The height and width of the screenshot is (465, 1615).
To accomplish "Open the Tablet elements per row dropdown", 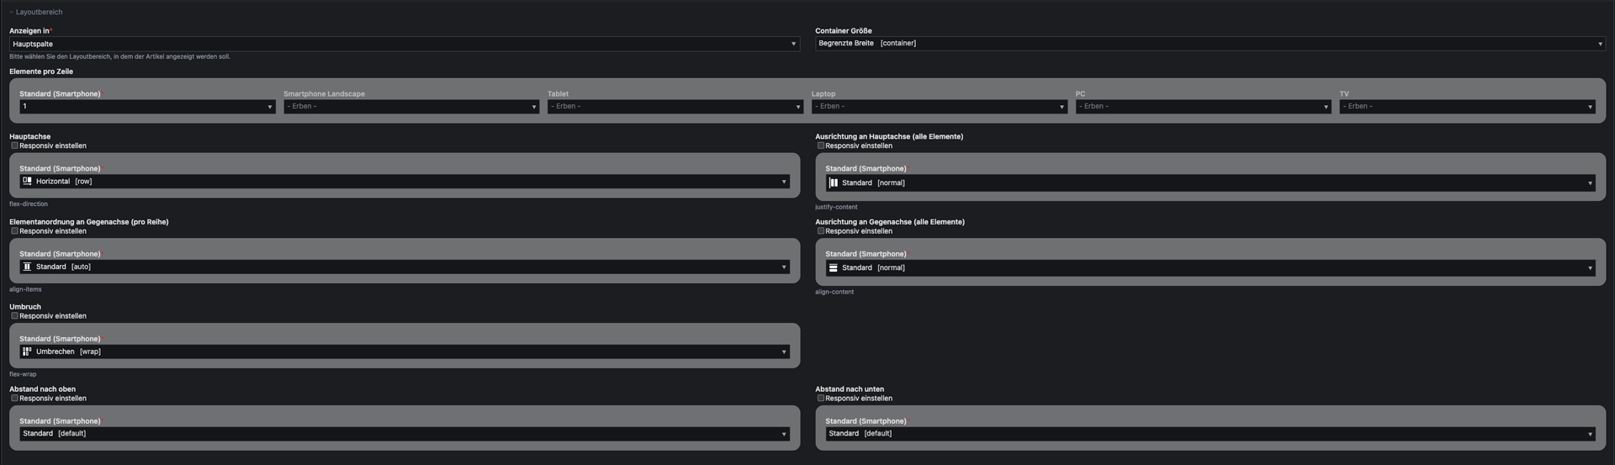I will (675, 107).
